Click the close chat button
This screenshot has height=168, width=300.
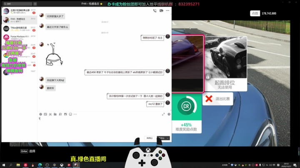(150, 138)
